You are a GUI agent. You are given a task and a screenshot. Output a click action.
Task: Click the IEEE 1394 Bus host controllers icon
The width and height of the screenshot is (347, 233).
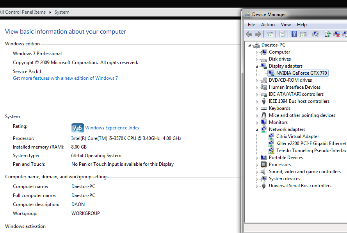coord(263,101)
